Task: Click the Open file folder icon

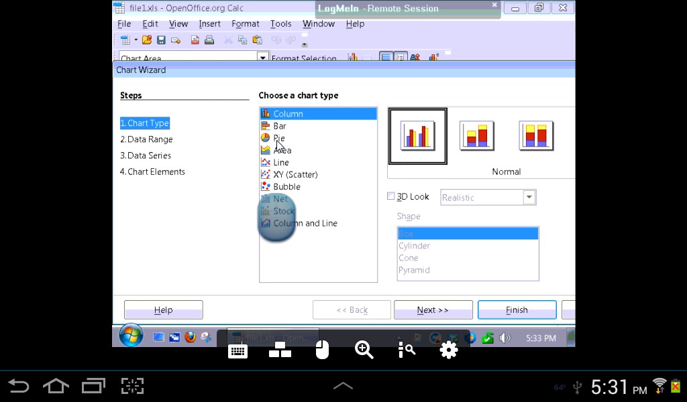Action: coord(147,40)
